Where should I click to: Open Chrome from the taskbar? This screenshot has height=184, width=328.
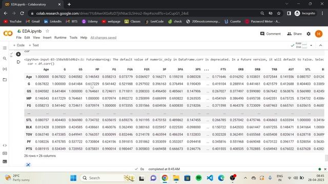(x=165, y=178)
